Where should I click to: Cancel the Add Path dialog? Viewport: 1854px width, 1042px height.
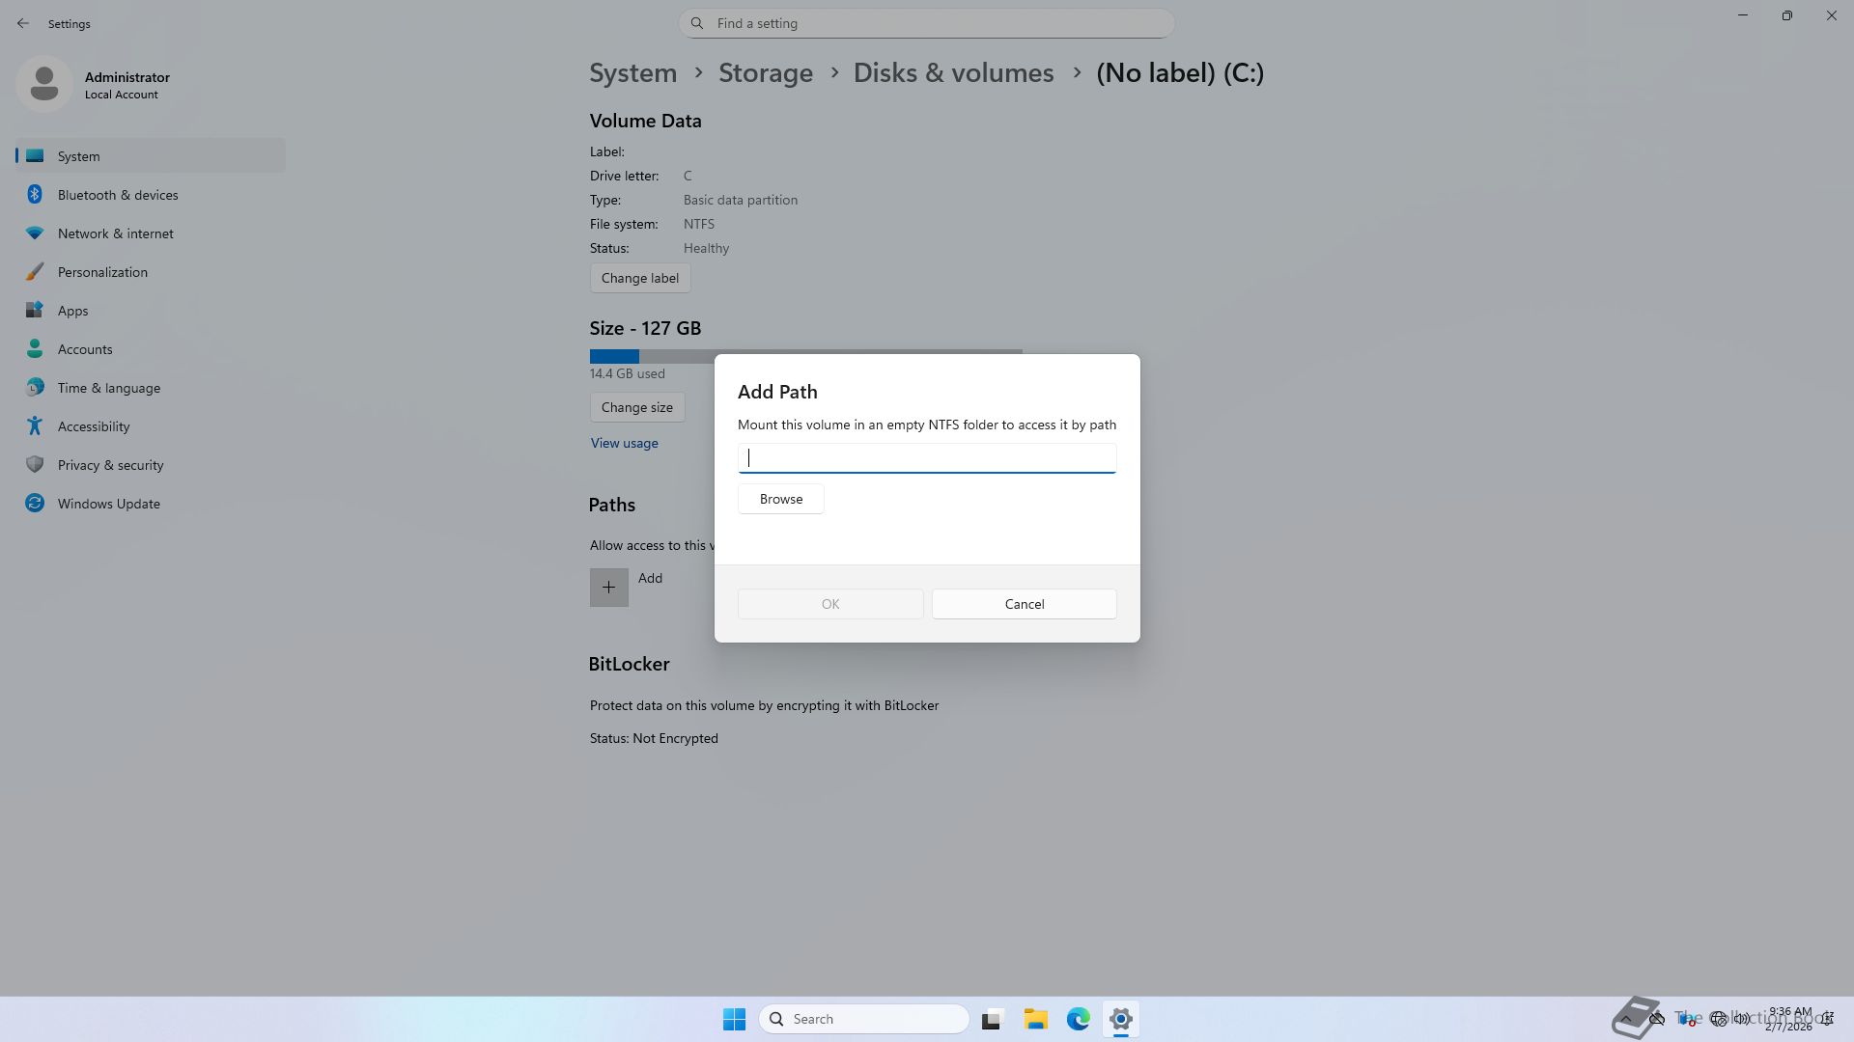click(x=1024, y=604)
